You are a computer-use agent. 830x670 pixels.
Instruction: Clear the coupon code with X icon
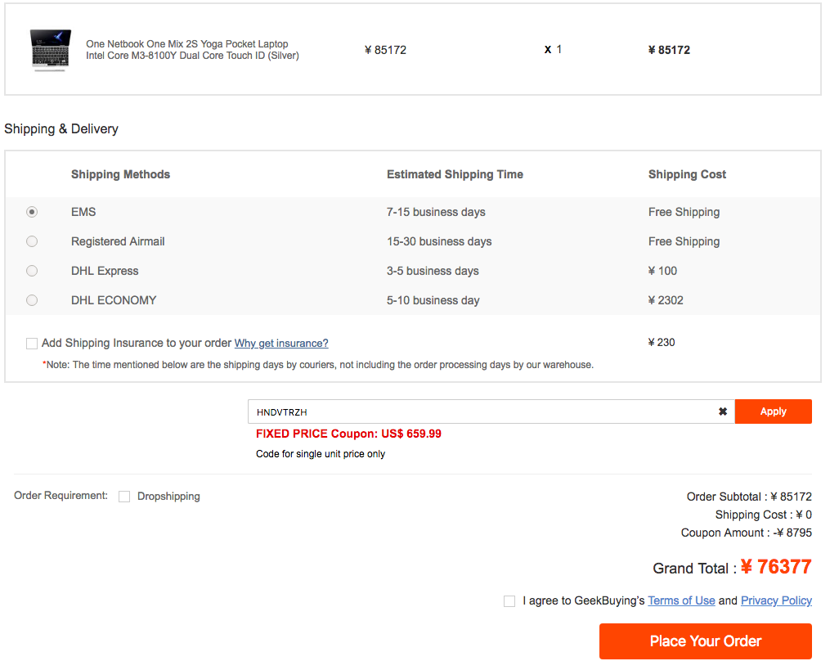pyautogui.click(x=722, y=411)
